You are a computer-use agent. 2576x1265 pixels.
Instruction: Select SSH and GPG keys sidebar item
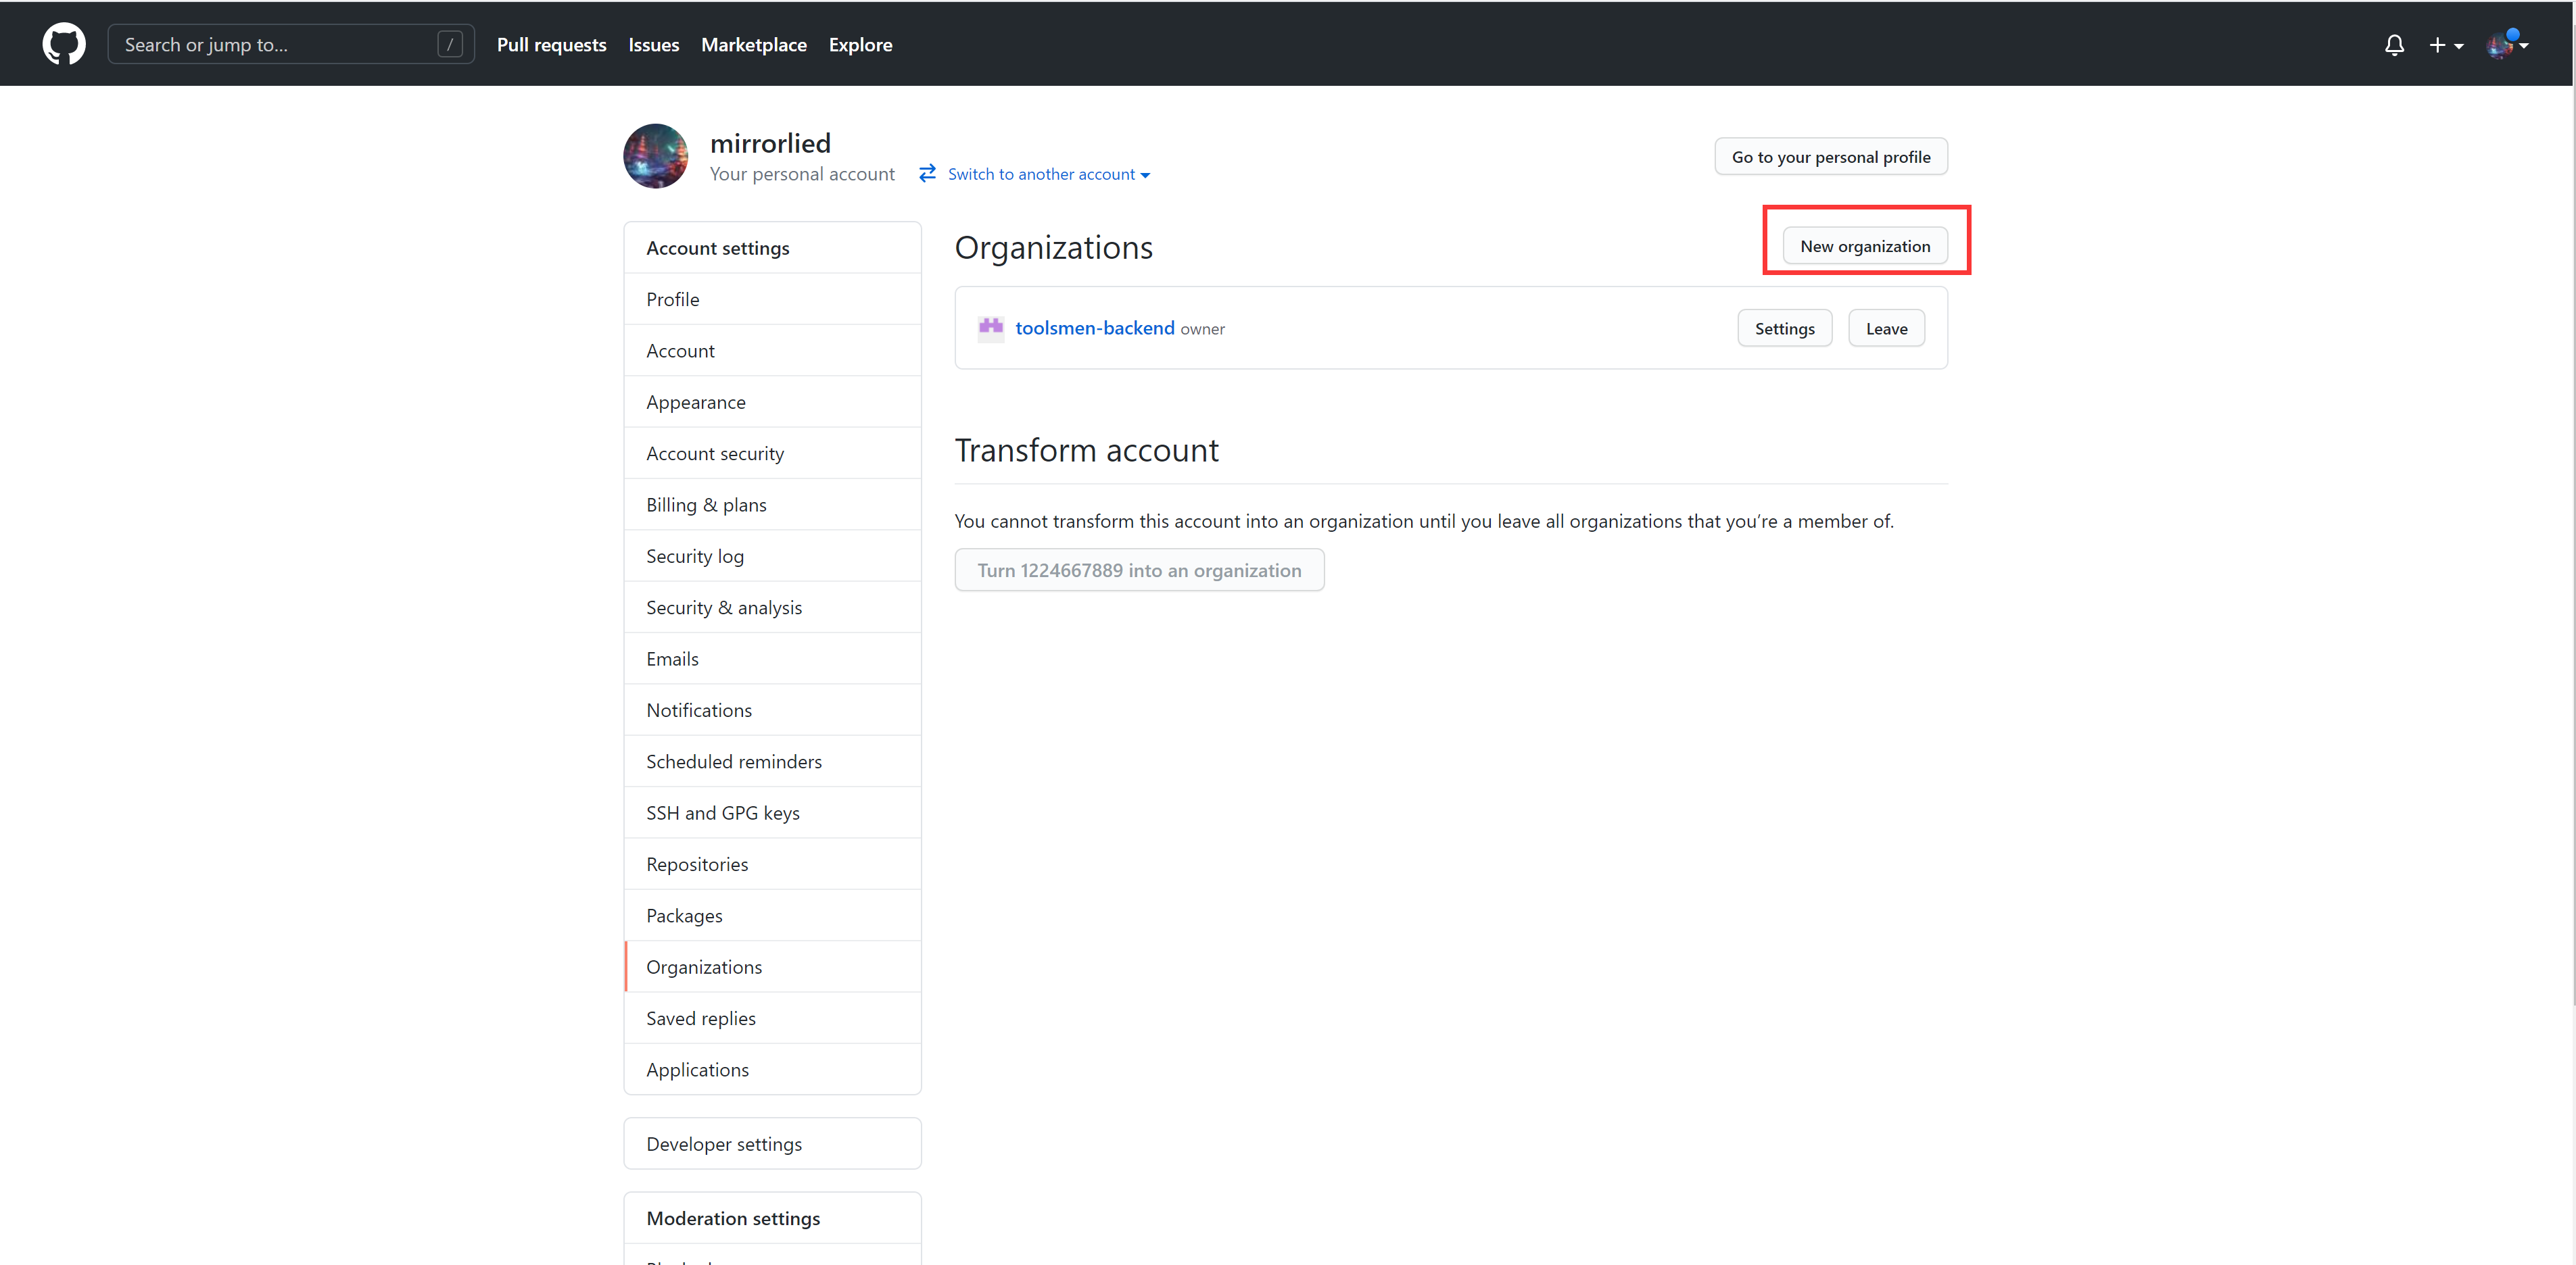(723, 812)
